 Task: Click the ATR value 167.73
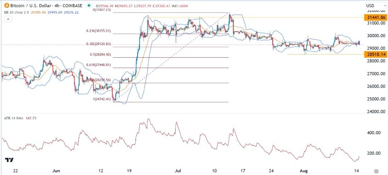pyautogui.click(x=31, y=118)
